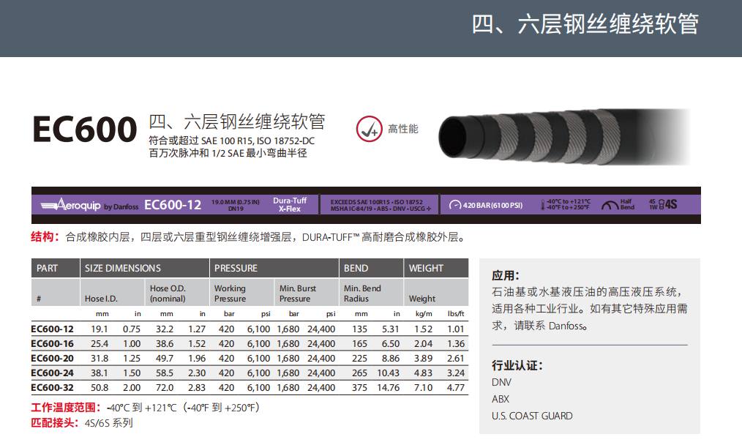Screen dimensions: 742x445
Task: Click the PRESSURE table header
Action: click(x=236, y=268)
